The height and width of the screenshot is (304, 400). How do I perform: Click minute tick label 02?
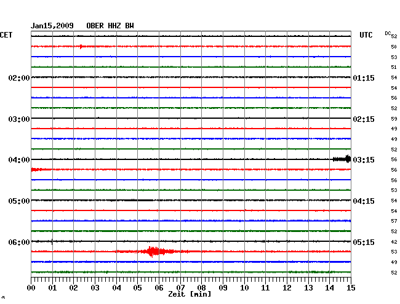click(73, 288)
